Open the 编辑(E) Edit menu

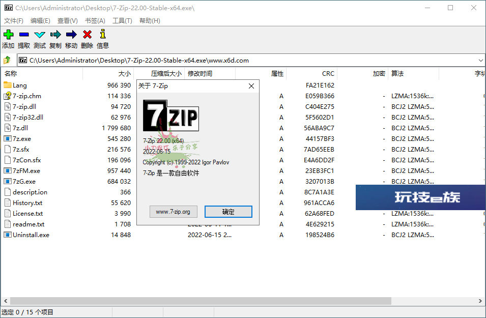click(x=40, y=21)
